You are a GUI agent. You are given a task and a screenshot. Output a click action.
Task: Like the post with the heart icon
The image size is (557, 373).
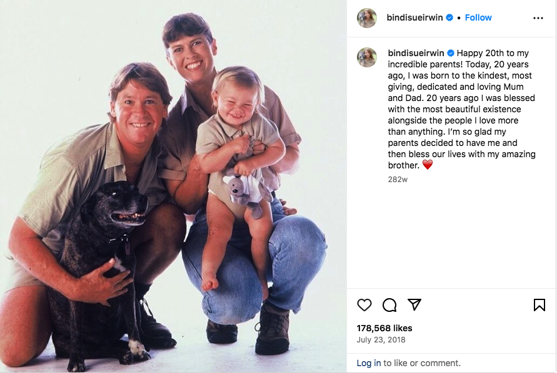[364, 305]
